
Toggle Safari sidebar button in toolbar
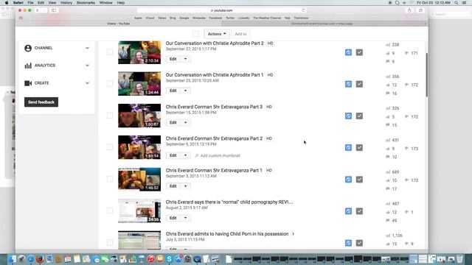click(54, 10)
